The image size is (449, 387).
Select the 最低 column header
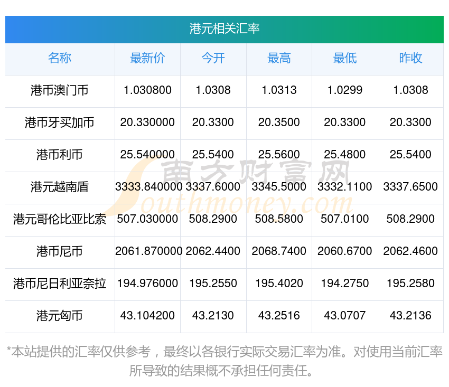345,58
